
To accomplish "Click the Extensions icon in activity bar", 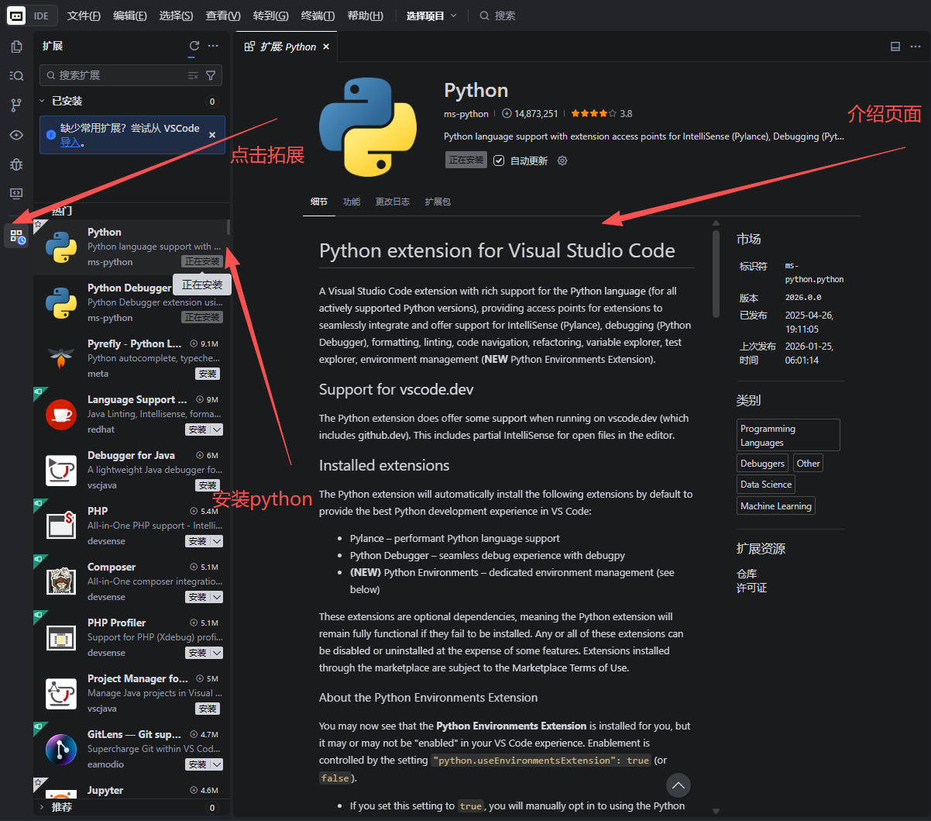I will 16,236.
